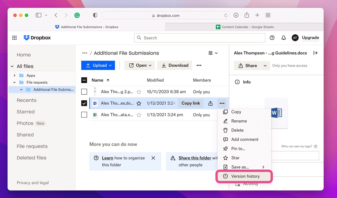Show Safari downloads
This screenshot has height=198, width=337.
coord(236,15)
